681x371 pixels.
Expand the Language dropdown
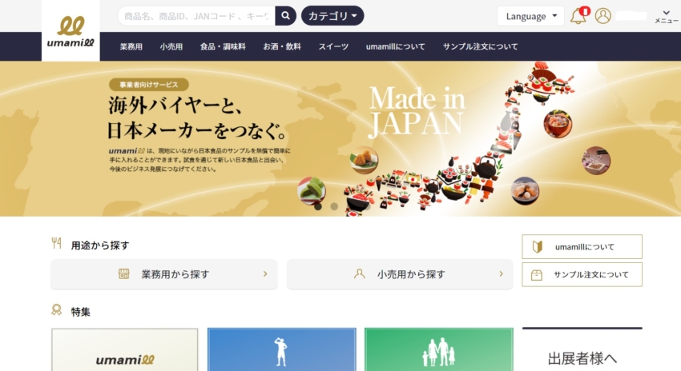pos(530,16)
